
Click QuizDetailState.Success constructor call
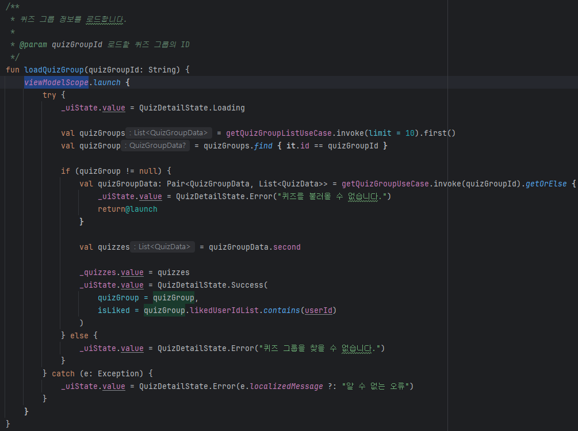pos(210,285)
